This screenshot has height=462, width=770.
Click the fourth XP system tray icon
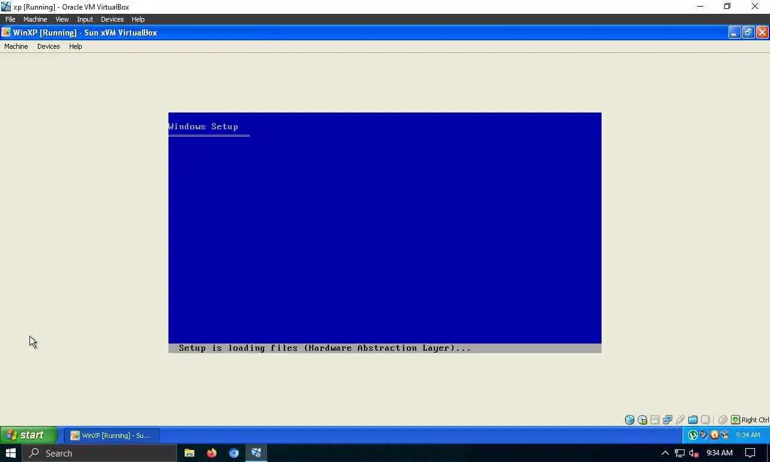pyautogui.click(x=725, y=435)
